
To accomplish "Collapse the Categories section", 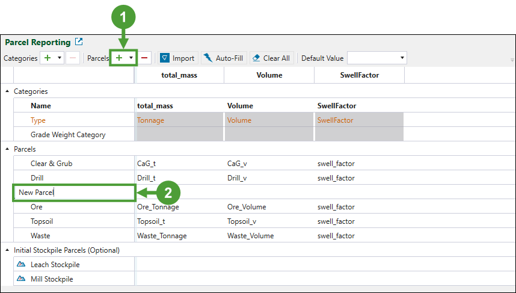I will (7, 91).
